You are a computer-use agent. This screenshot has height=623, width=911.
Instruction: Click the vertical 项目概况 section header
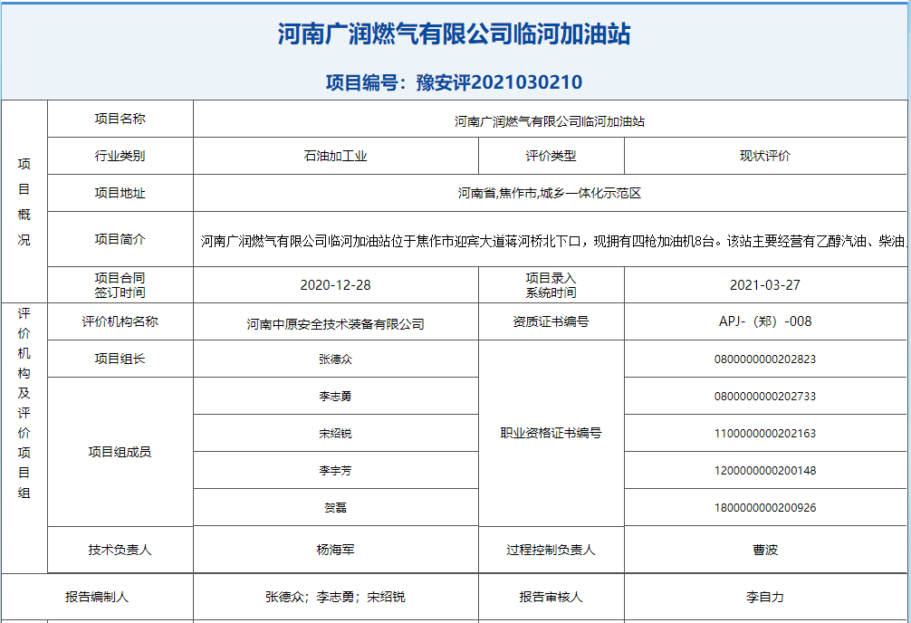[x=24, y=202]
